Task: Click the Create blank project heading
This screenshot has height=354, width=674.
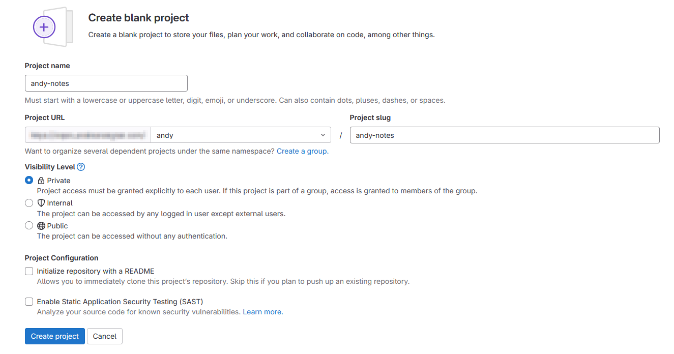Action: 138,18
